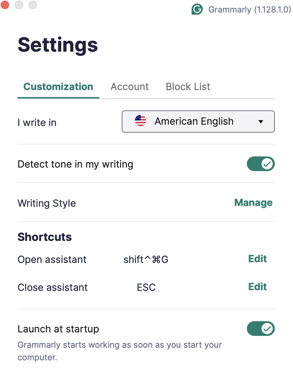Image resolution: width=293 pixels, height=368 pixels.
Task: Open the language picker to change writing language
Action: point(198,122)
